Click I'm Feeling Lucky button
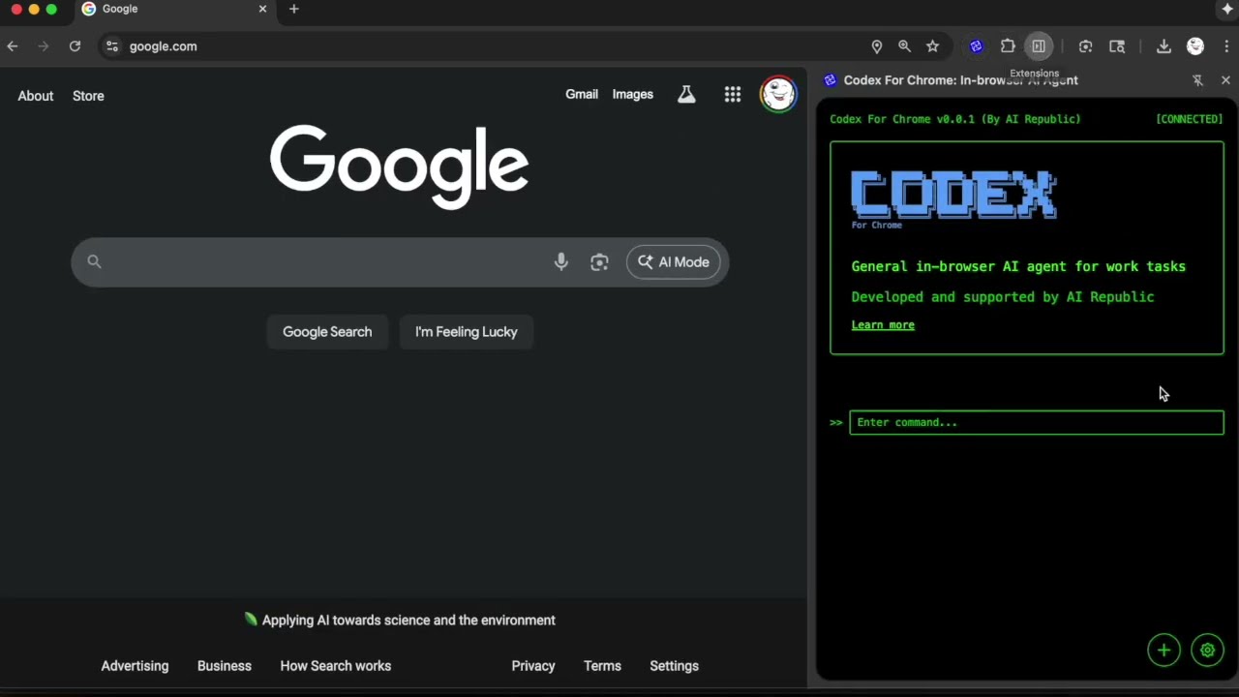1239x697 pixels. (467, 332)
